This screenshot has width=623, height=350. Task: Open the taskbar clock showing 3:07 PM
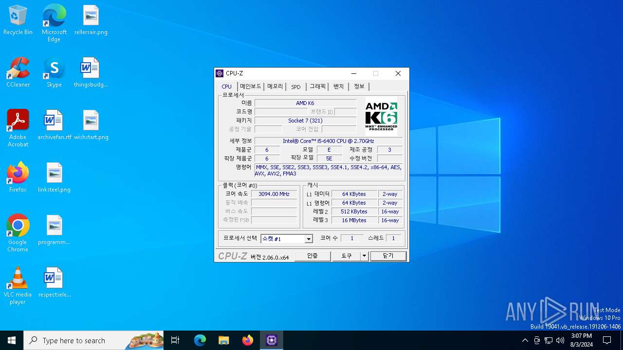[581, 340]
